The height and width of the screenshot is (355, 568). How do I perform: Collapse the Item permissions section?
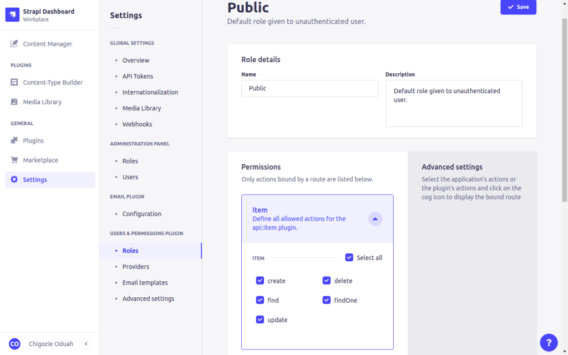376,219
